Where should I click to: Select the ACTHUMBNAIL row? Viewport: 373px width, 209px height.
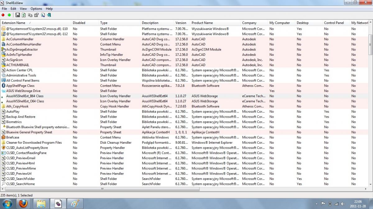(184, 65)
